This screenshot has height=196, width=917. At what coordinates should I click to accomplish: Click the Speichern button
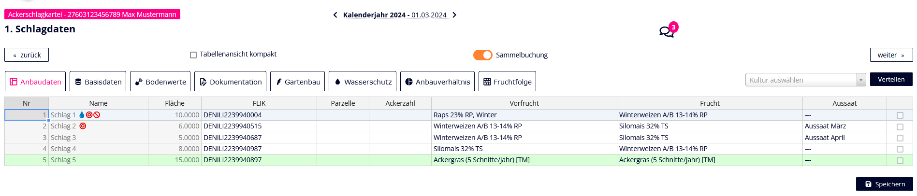884,184
